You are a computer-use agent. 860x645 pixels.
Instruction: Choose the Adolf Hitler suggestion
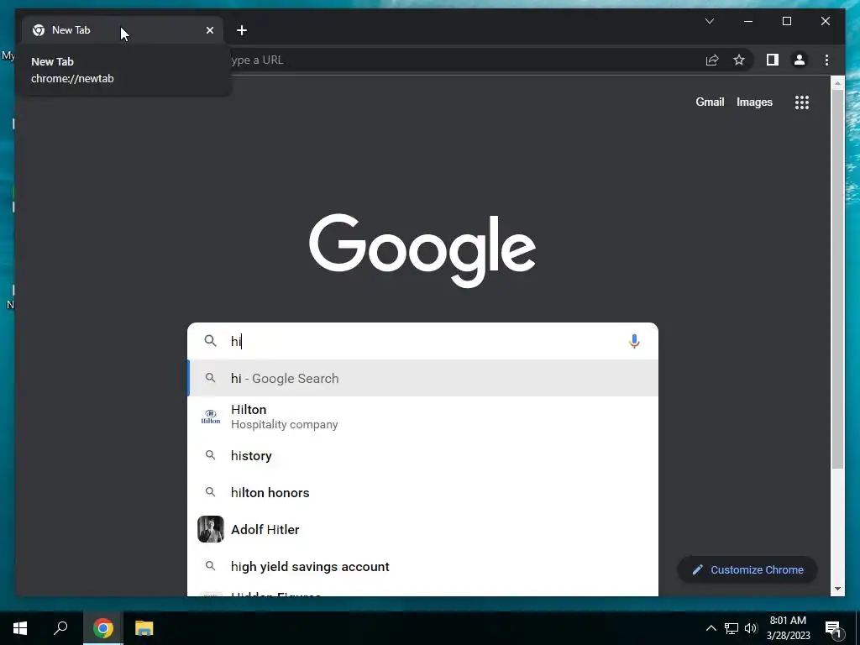pos(422,529)
